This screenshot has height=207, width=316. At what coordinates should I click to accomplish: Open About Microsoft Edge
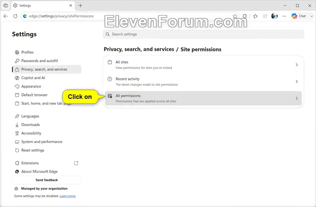46,172
